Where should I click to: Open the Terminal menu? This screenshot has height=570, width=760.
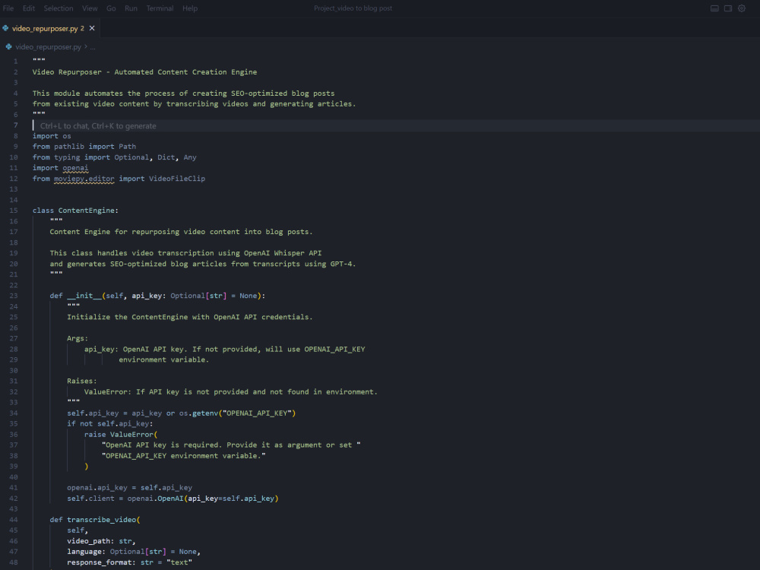[x=160, y=8]
